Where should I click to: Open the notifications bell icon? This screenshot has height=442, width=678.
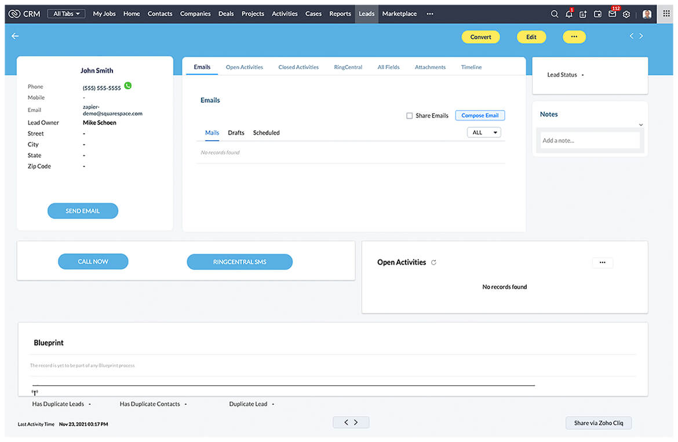[x=568, y=14]
